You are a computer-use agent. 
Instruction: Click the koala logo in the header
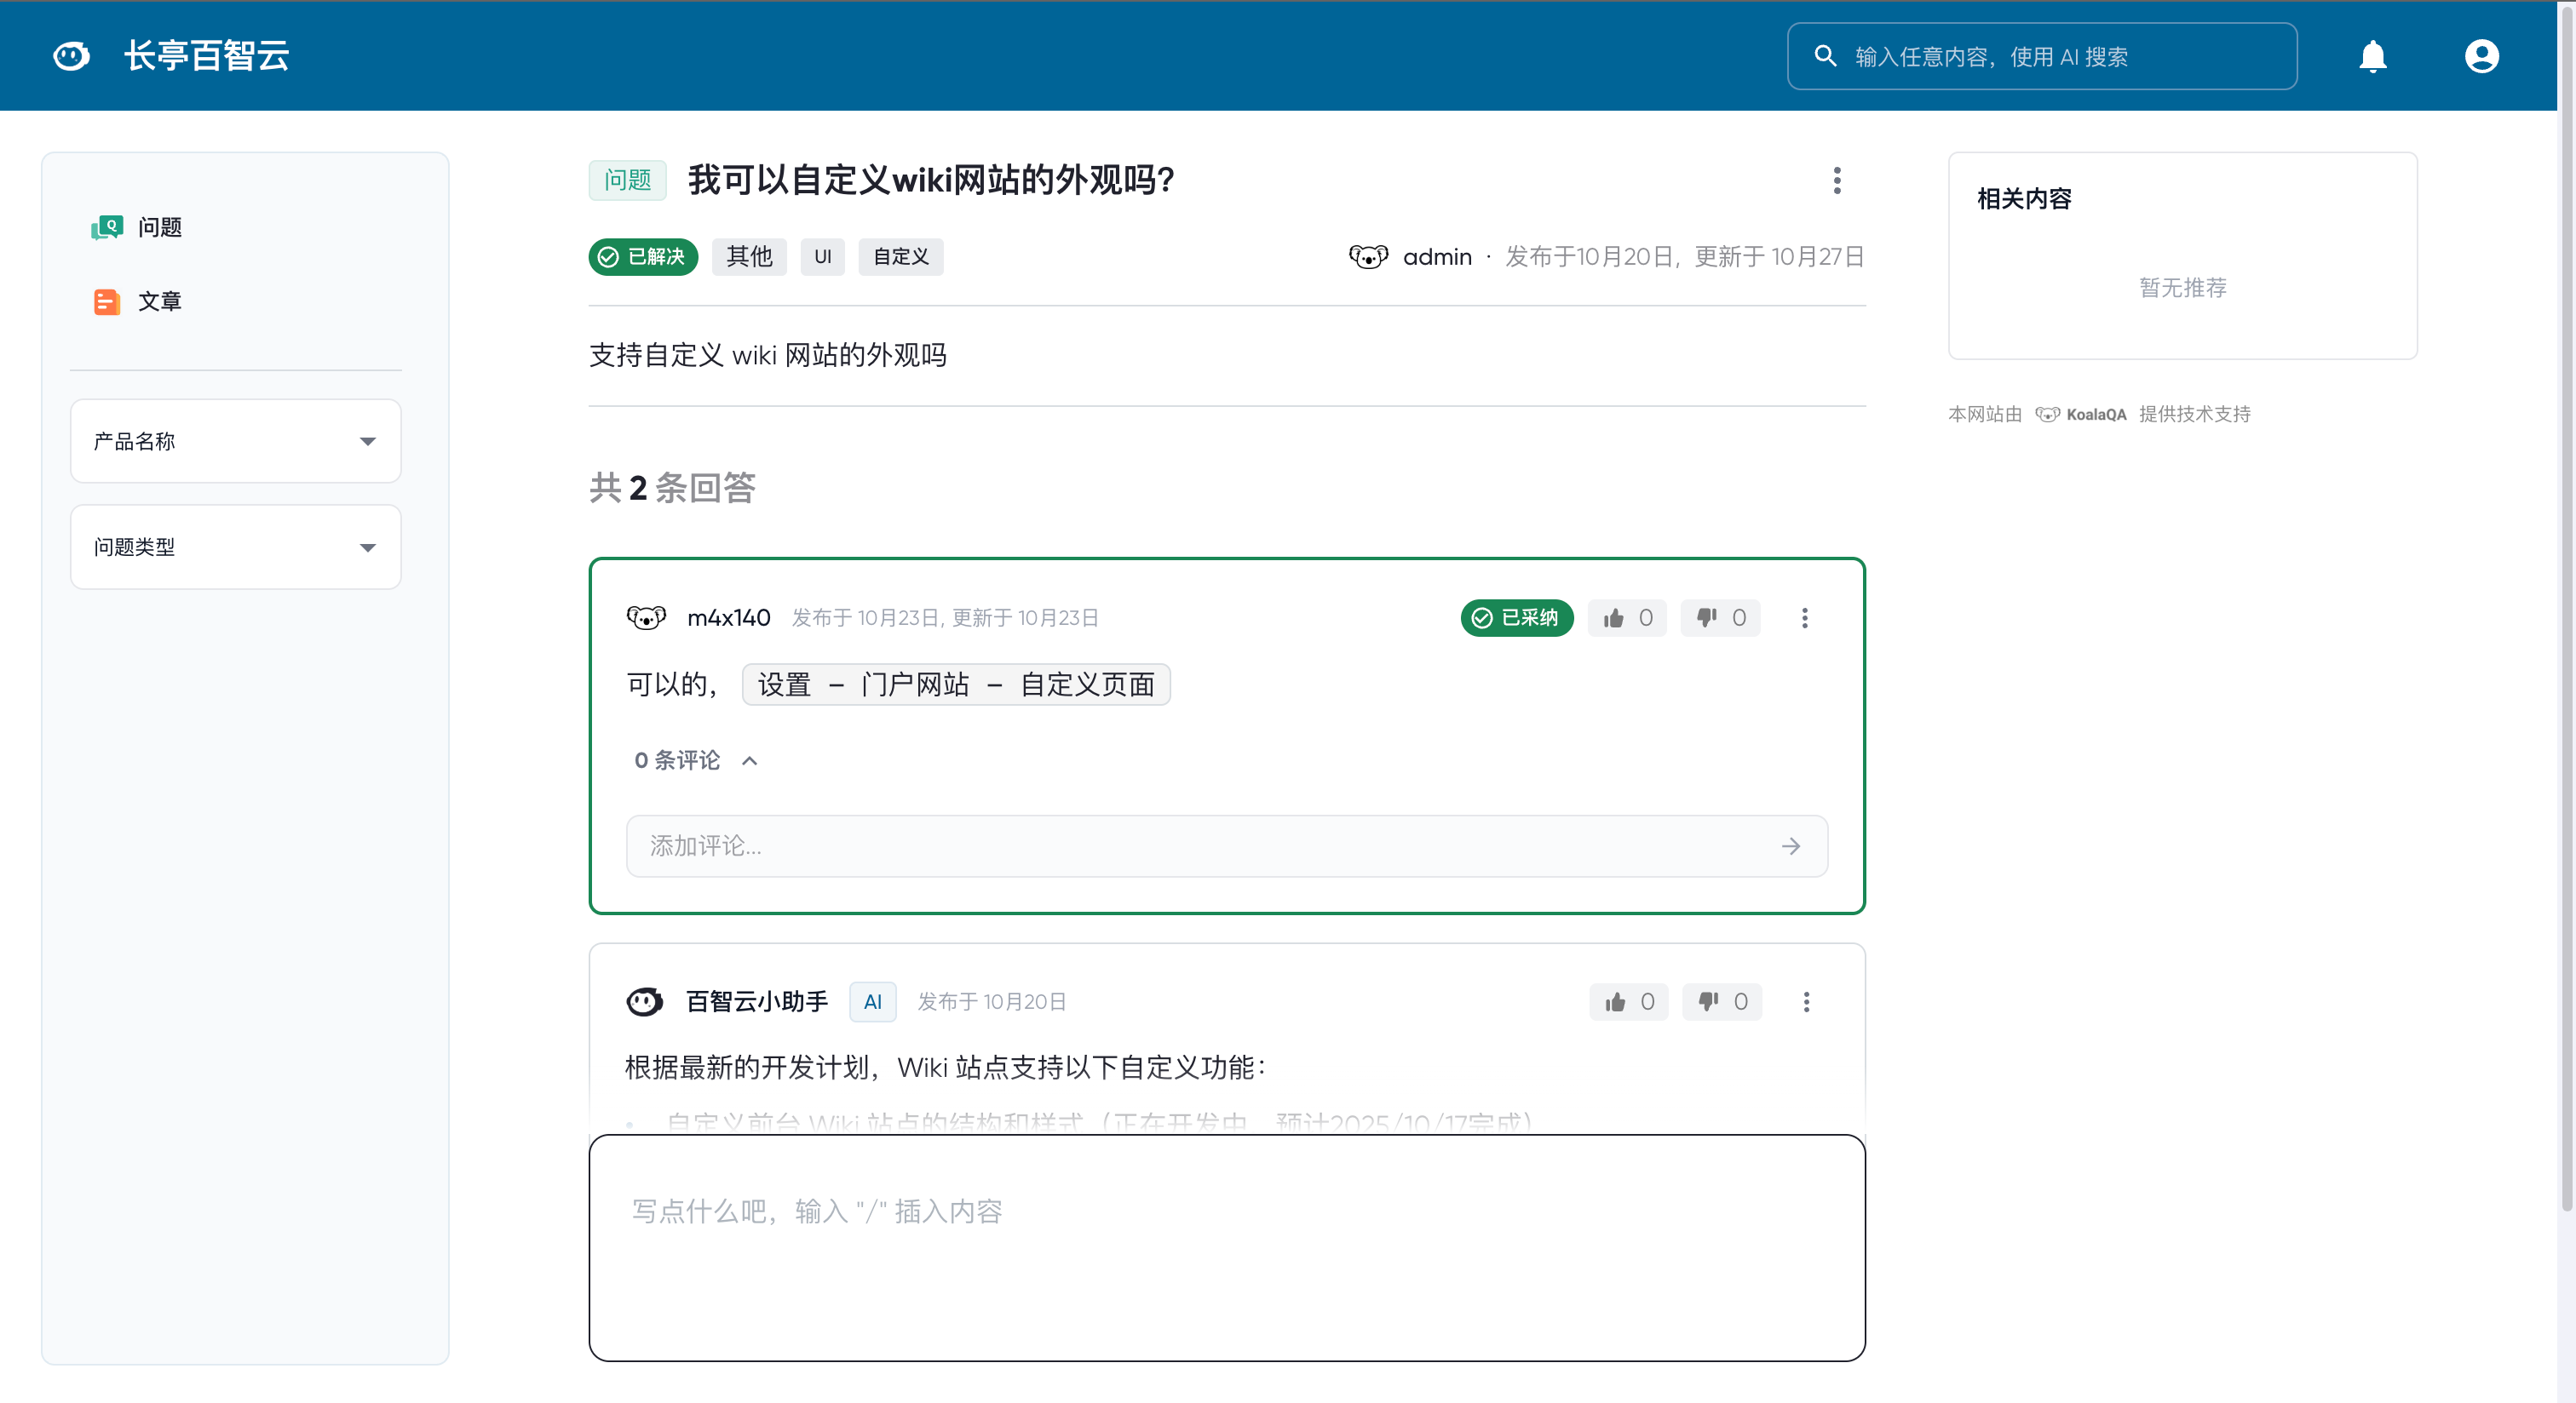click(x=70, y=55)
